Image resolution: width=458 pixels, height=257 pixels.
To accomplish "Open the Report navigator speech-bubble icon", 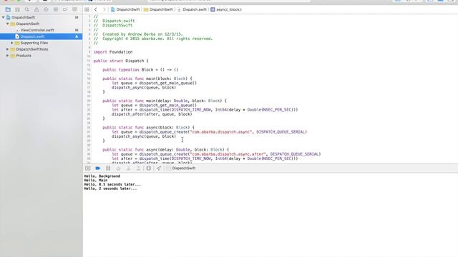I will click(74, 9).
